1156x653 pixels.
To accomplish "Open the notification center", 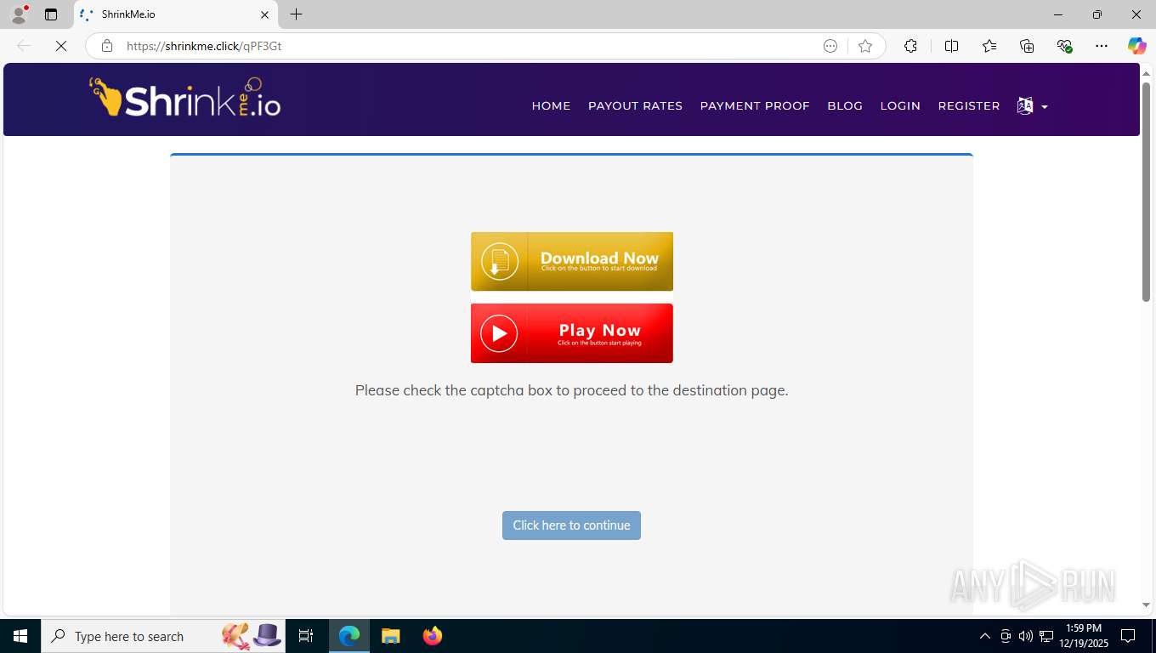I will click(x=1128, y=636).
